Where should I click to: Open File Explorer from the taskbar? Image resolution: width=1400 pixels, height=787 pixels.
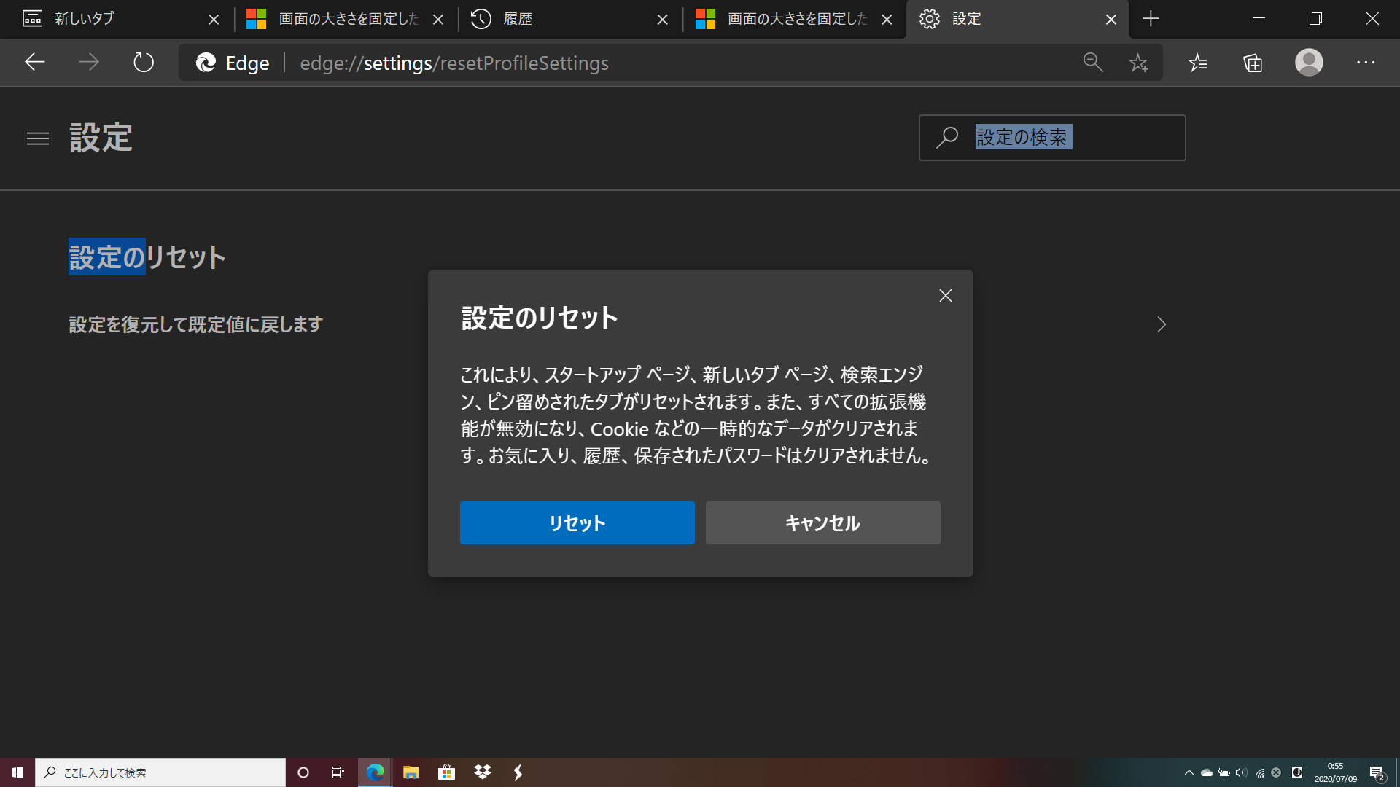click(411, 772)
